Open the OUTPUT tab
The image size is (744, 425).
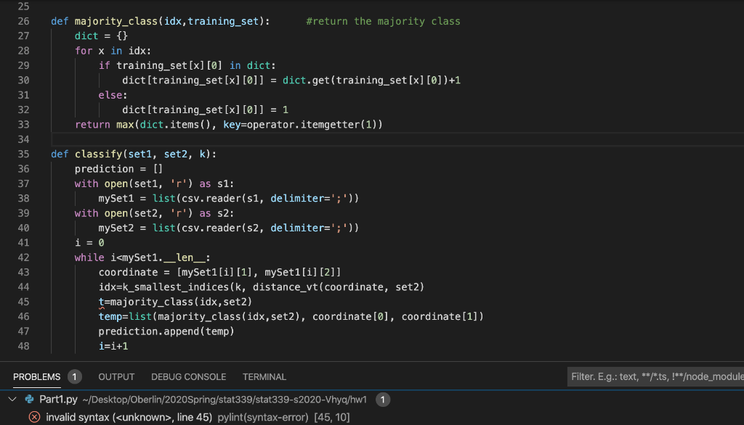[x=116, y=376]
